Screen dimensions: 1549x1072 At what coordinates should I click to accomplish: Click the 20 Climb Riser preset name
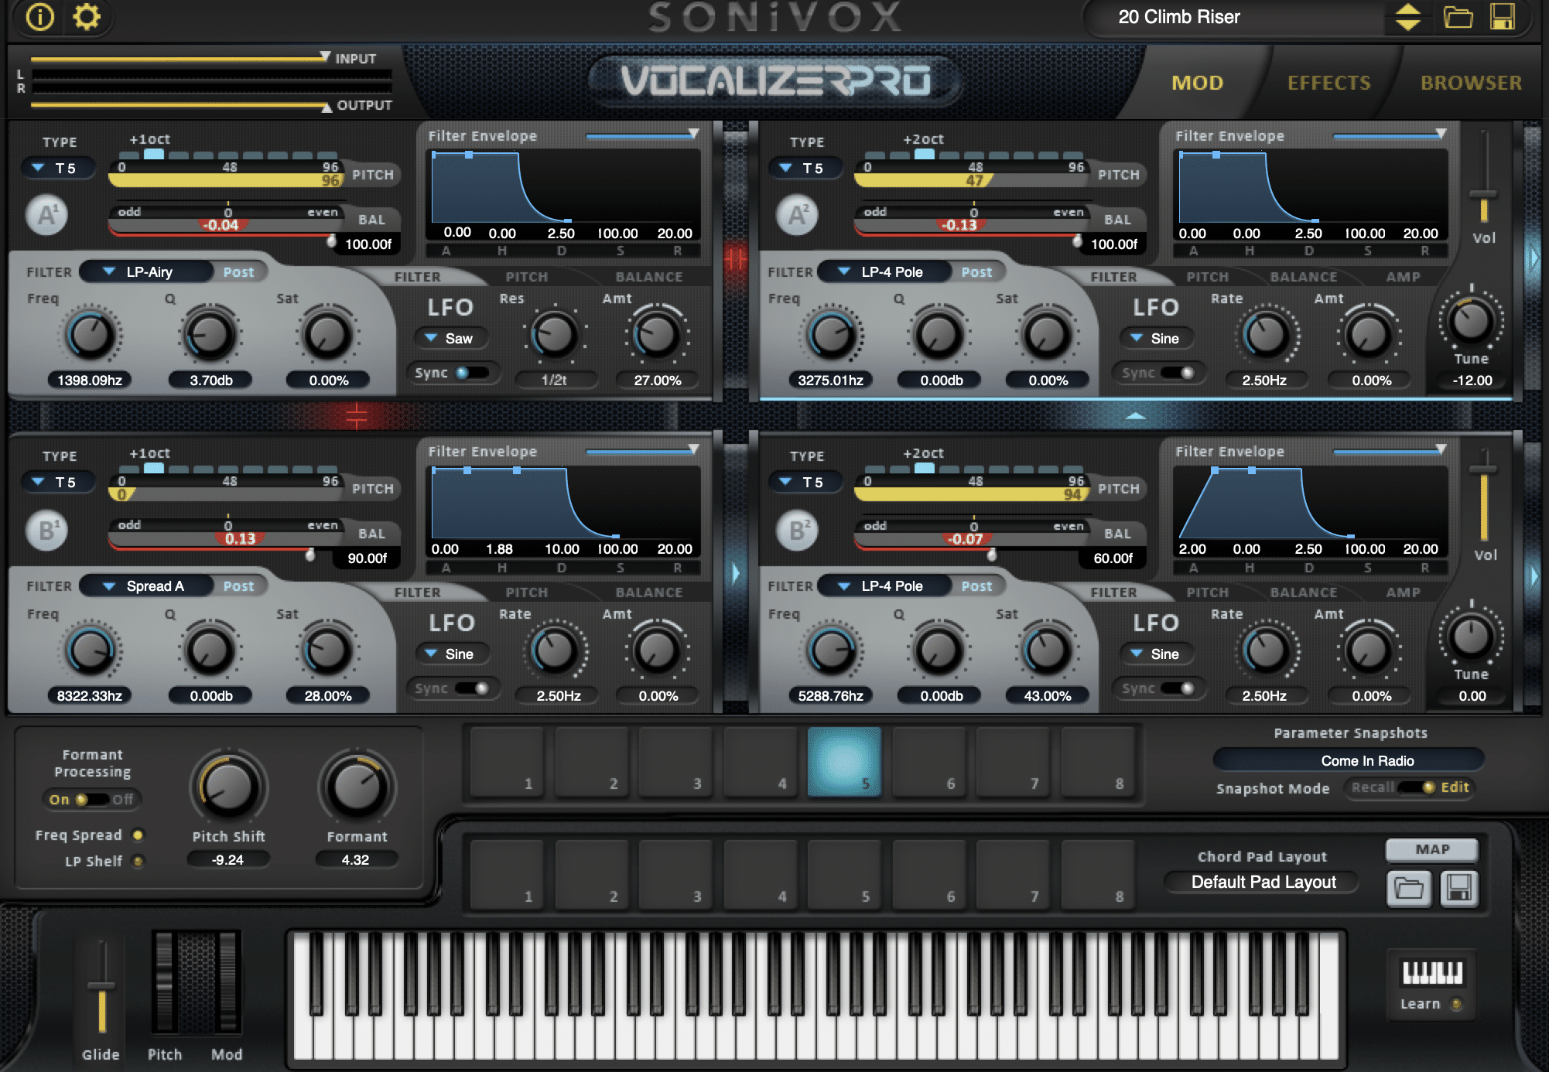(x=1178, y=17)
